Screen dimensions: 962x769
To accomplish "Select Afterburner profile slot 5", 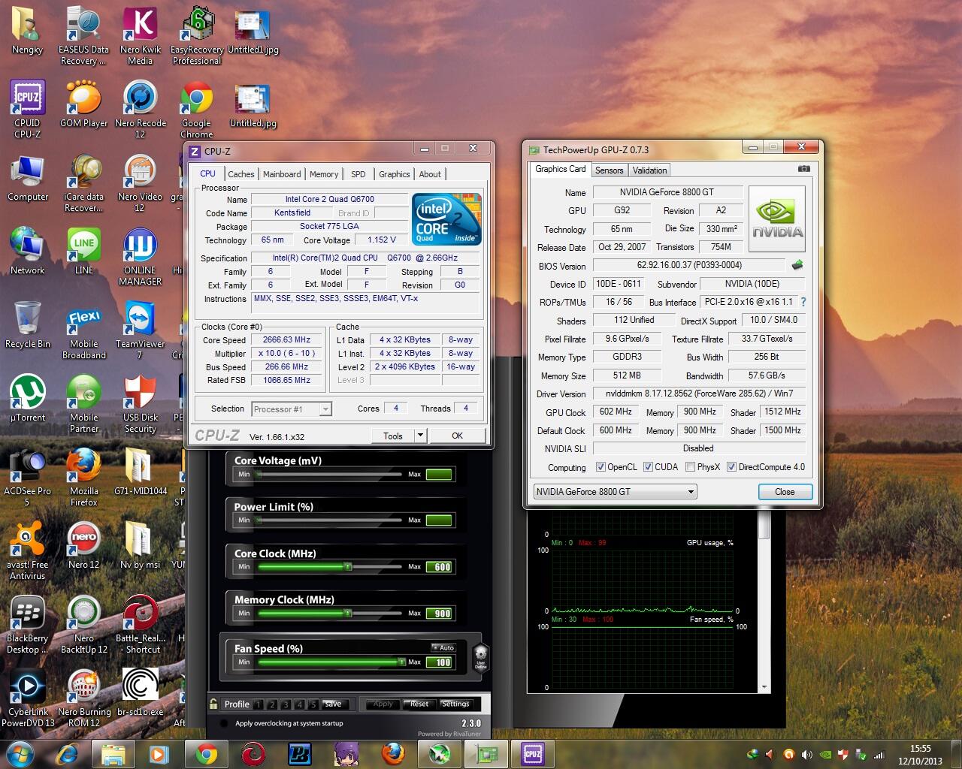I will point(313,704).
